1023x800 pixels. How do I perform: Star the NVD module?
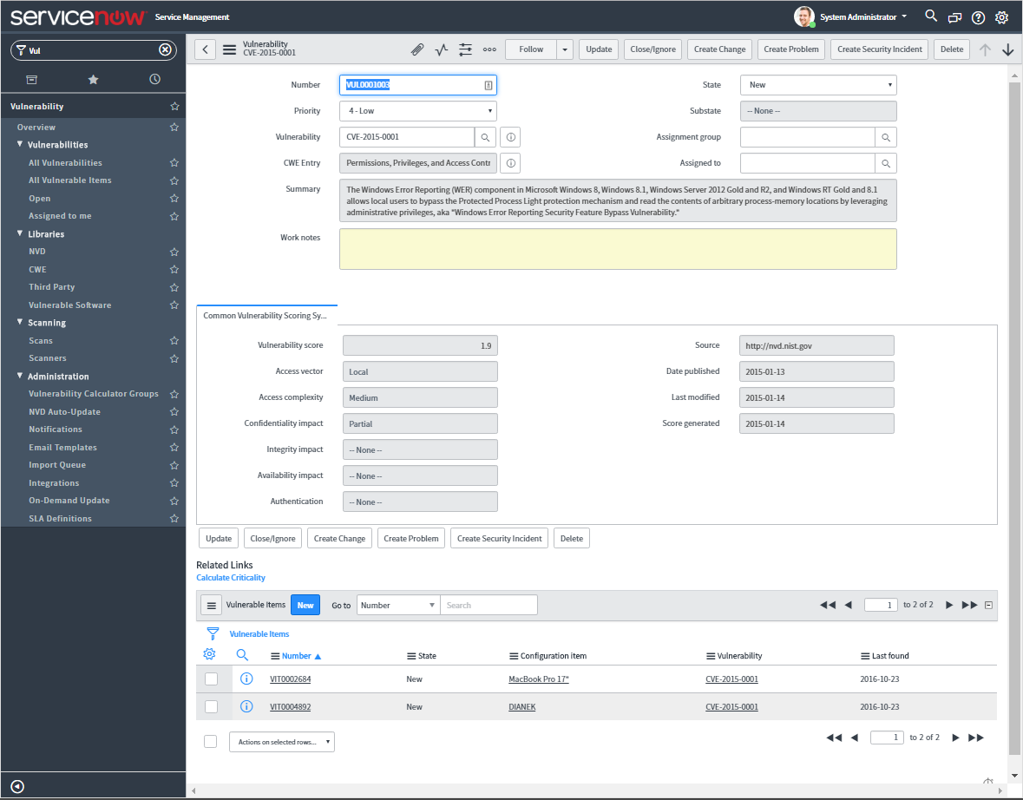click(x=174, y=252)
